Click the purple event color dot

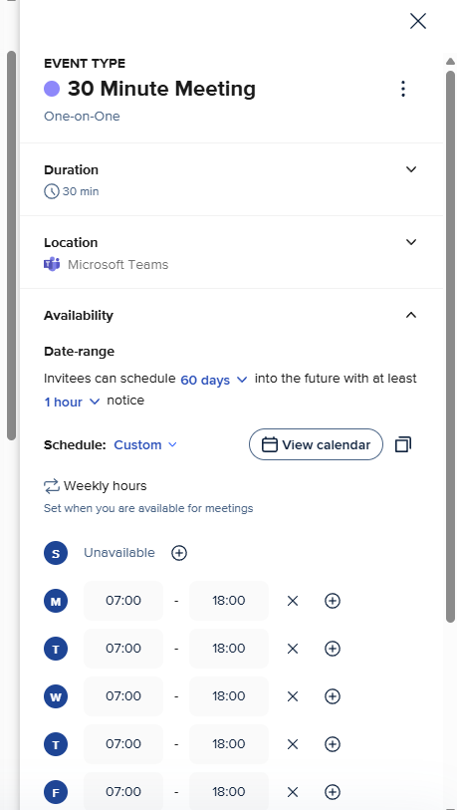click(52, 89)
